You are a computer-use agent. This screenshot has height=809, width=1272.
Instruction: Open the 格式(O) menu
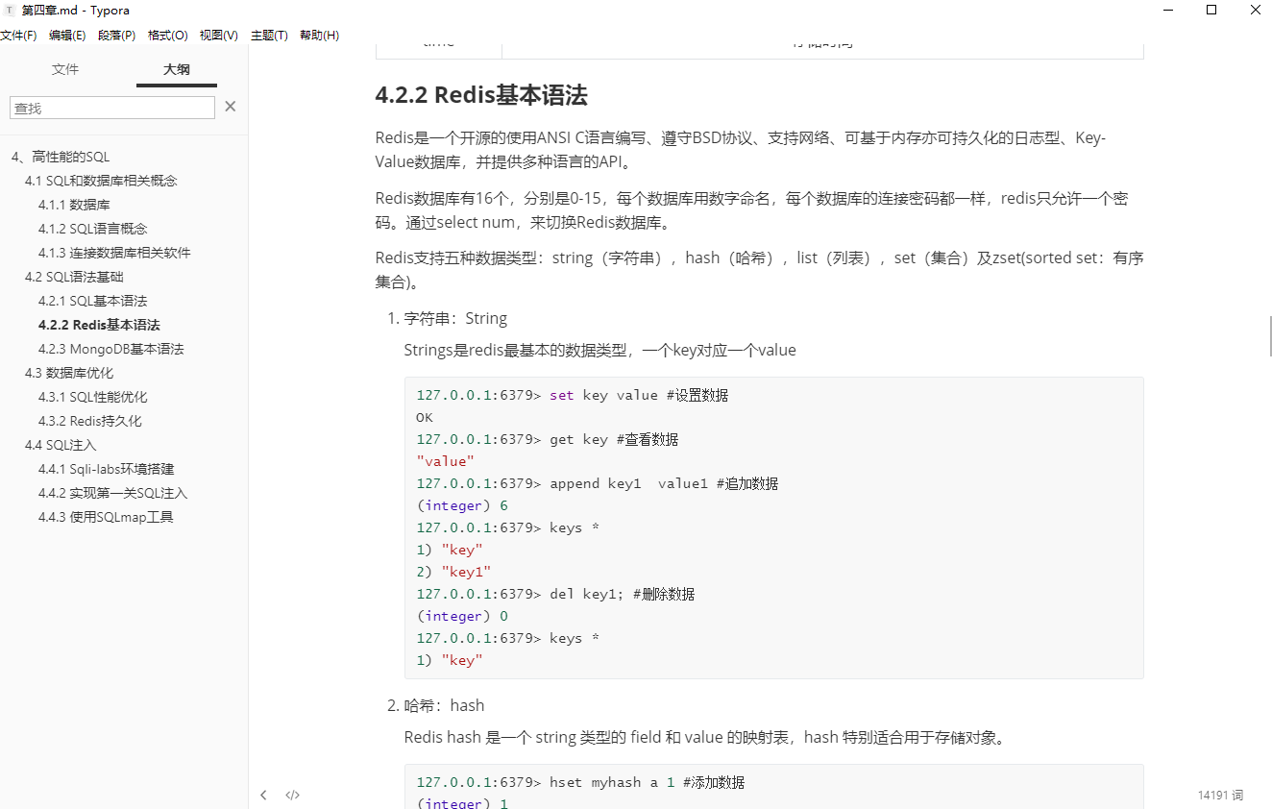(x=167, y=35)
